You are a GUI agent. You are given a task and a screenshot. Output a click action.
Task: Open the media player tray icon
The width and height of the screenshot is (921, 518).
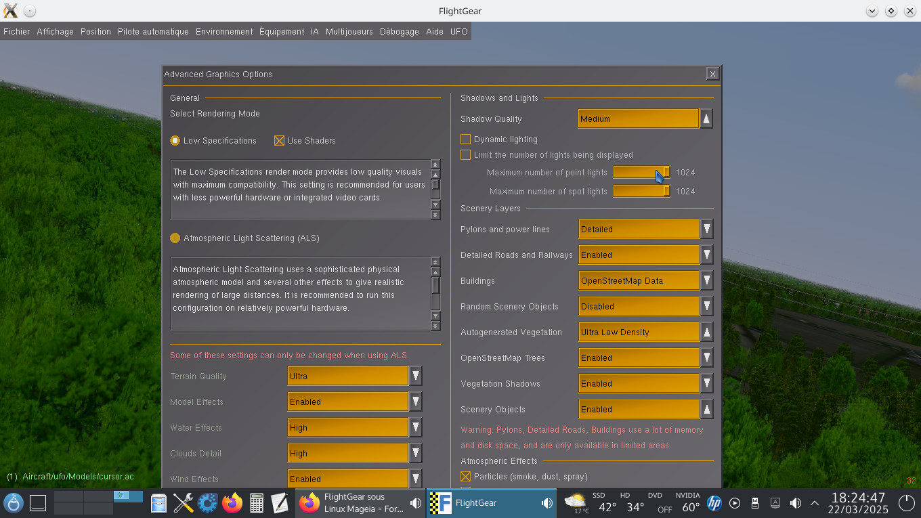click(735, 503)
